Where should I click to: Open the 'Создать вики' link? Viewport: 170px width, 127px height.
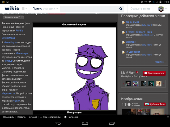tap(140, 8)
